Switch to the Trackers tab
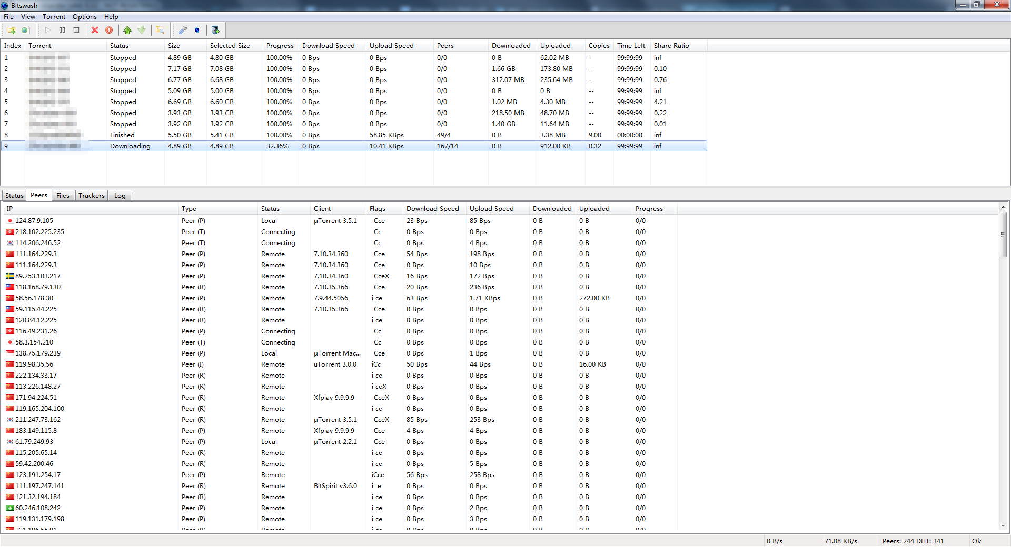This screenshot has width=1011, height=547. [91, 195]
